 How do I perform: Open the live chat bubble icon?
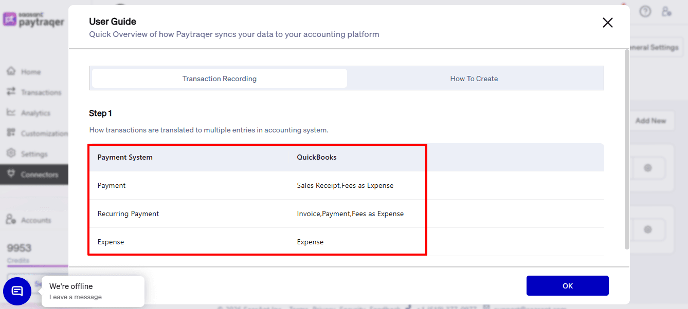point(17,291)
